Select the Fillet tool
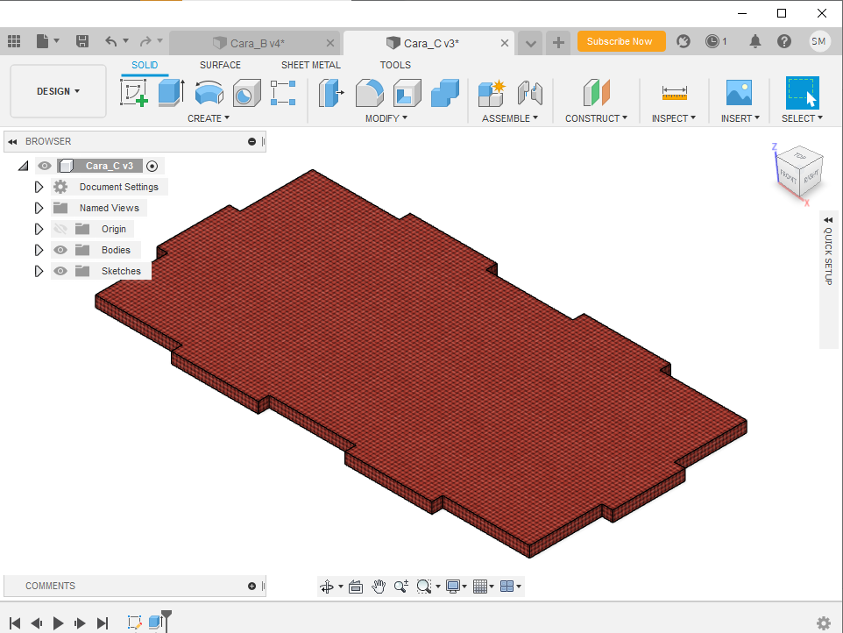This screenshot has width=843, height=633. point(369,93)
